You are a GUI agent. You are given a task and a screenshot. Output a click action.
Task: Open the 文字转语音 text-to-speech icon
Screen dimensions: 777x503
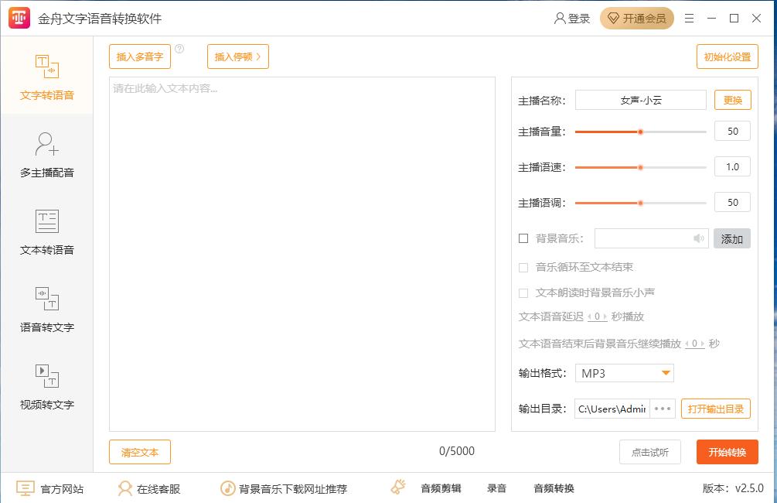click(47, 67)
